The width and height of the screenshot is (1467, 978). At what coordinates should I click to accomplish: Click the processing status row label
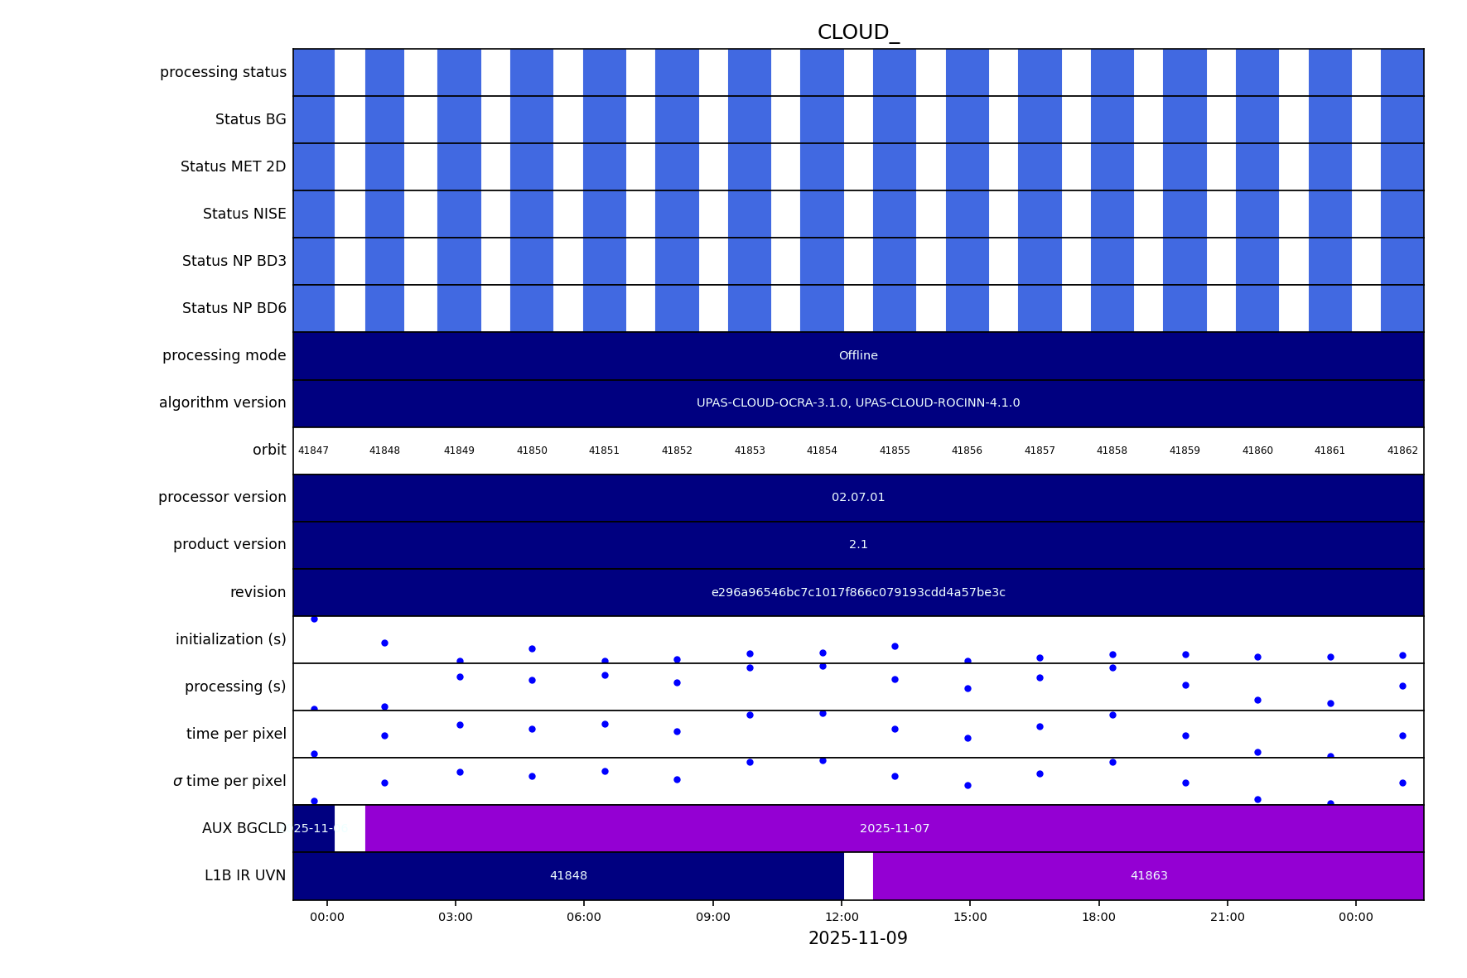click(x=223, y=73)
